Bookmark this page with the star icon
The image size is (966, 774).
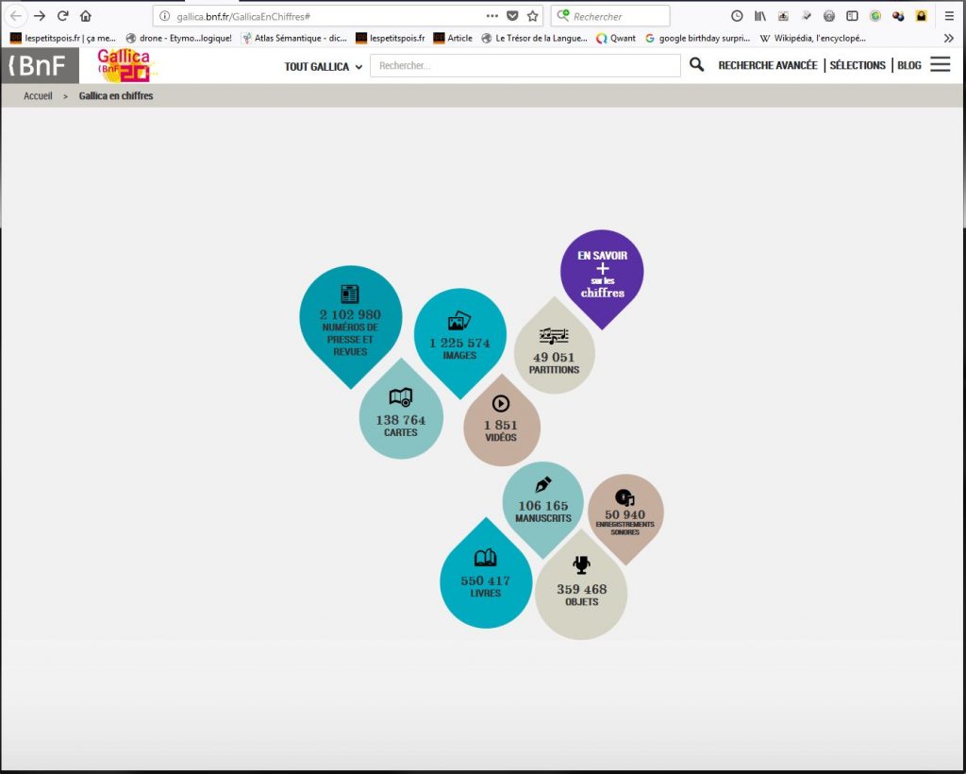[533, 16]
